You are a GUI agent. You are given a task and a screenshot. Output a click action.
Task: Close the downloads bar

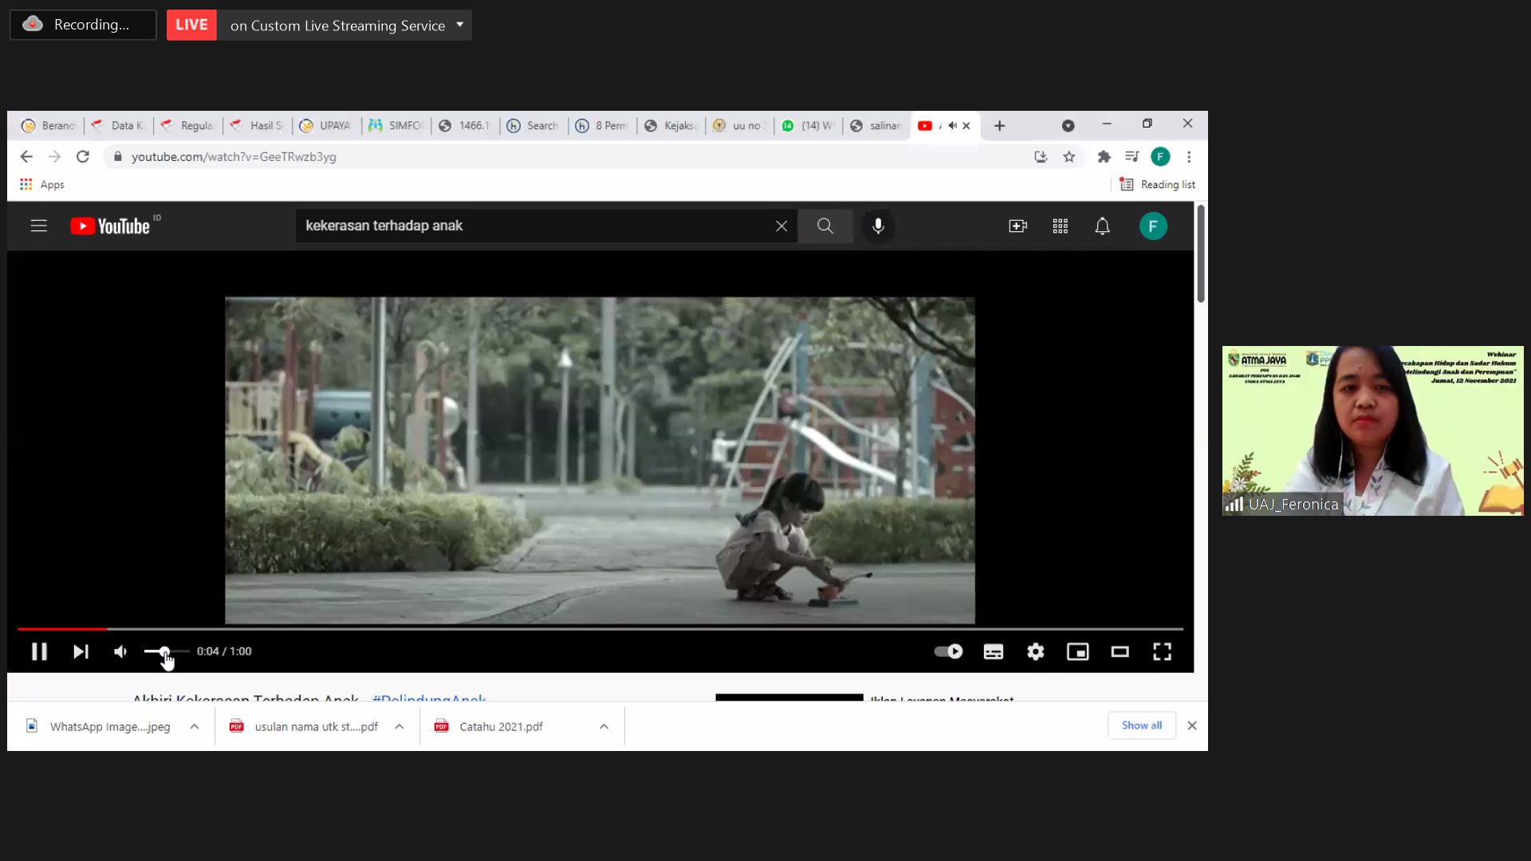pyautogui.click(x=1191, y=725)
